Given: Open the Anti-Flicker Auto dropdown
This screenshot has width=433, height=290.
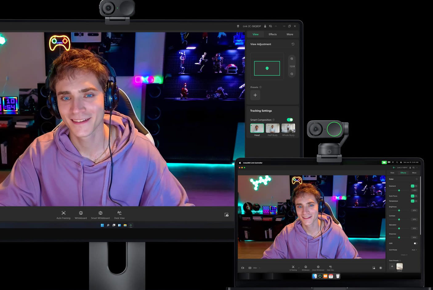Looking at the screenshot, I should click(x=414, y=250).
